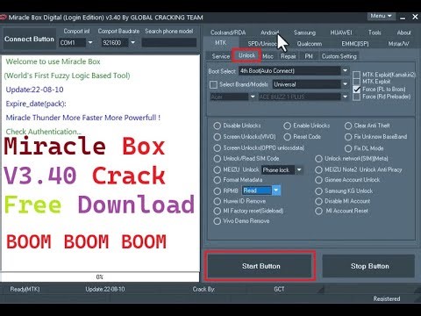Close the Miracle Box window
The width and height of the screenshot is (421, 316).
click(x=415, y=17)
